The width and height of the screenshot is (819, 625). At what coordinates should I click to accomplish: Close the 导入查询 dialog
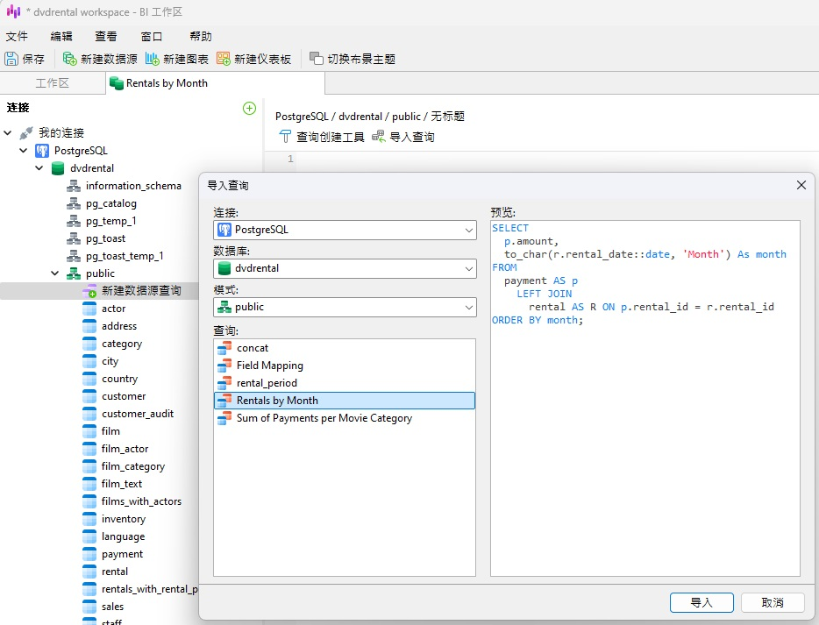coord(801,185)
